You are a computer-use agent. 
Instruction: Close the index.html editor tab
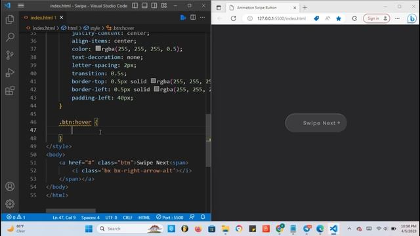coord(61,18)
